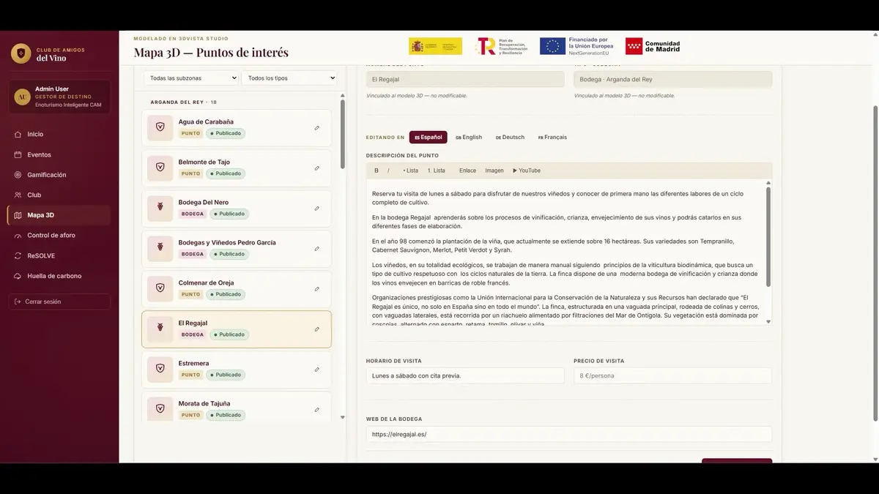Viewport: 879px width, 494px height.
Task: Insert a link with Enlace
Action: pyautogui.click(x=467, y=171)
